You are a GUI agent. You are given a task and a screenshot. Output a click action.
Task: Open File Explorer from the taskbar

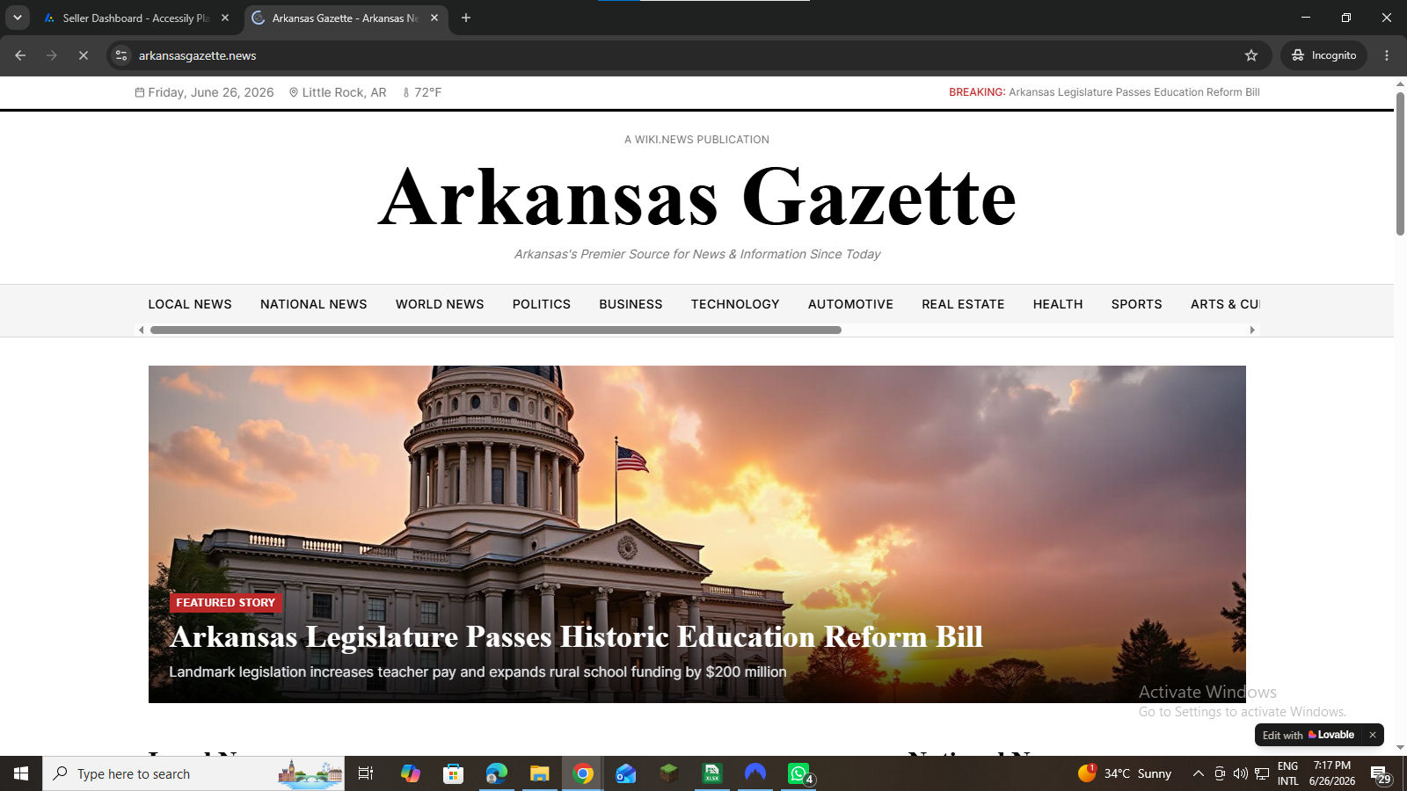tap(539, 773)
